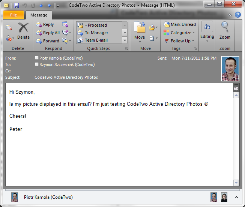Click sender name Piotr Kamola (CodeTwo)

click(x=61, y=58)
